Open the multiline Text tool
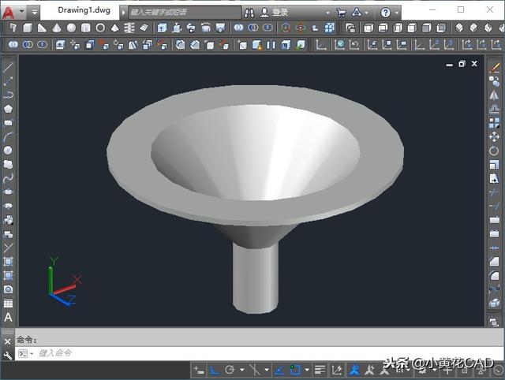Viewport: 505px width, 380px height. point(8,318)
